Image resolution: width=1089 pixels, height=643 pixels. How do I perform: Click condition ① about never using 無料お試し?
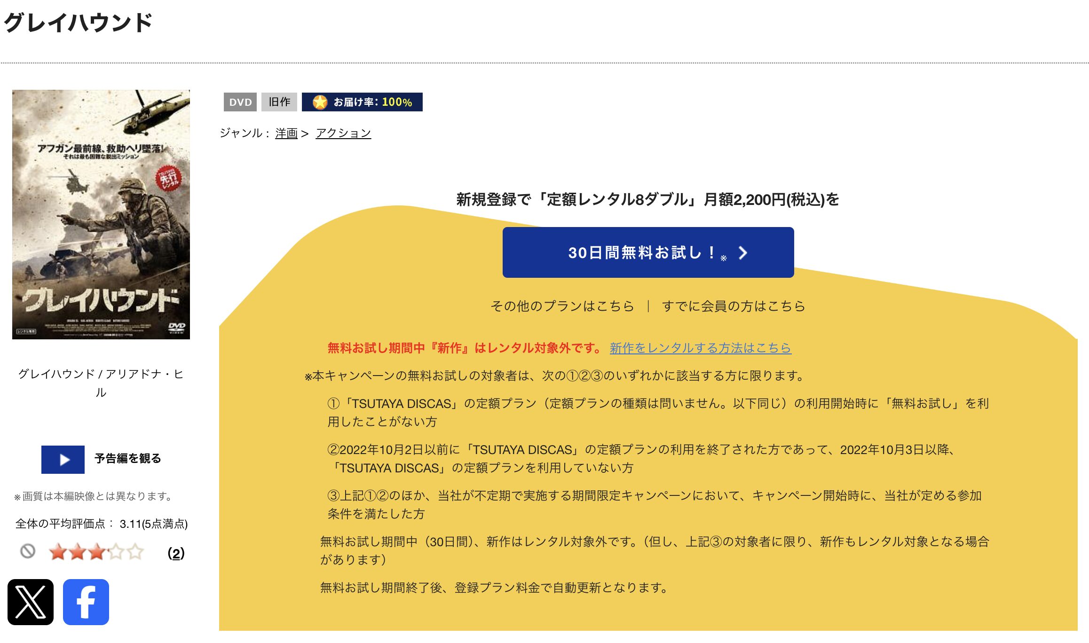(x=658, y=412)
